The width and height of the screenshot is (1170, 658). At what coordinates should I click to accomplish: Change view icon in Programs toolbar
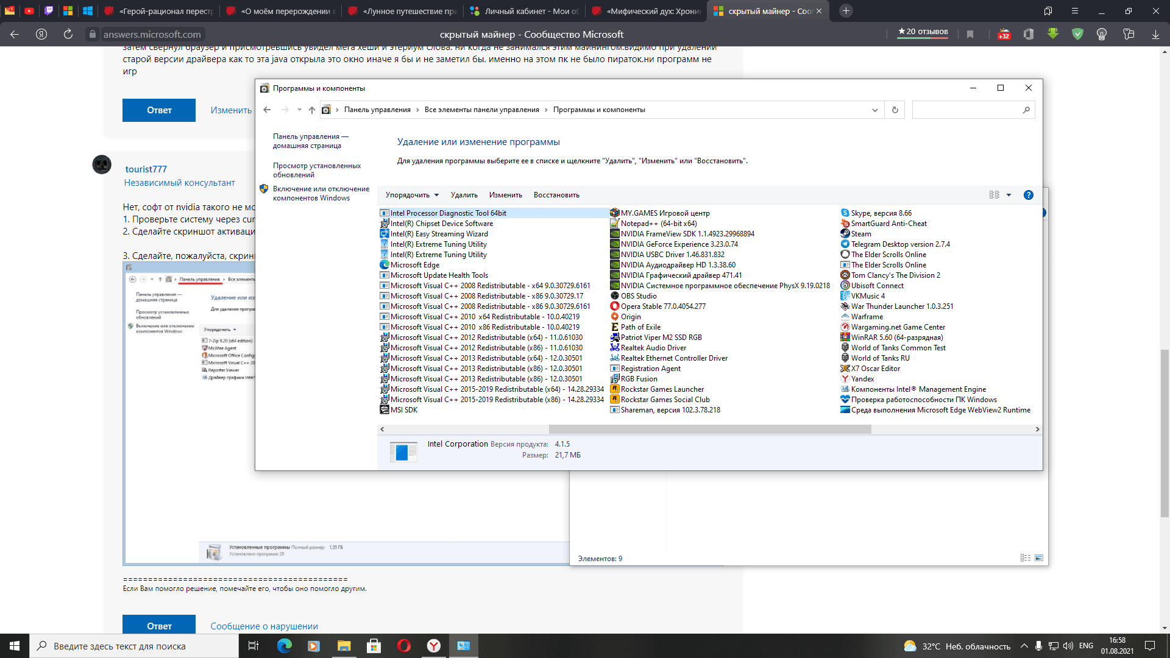tap(994, 195)
